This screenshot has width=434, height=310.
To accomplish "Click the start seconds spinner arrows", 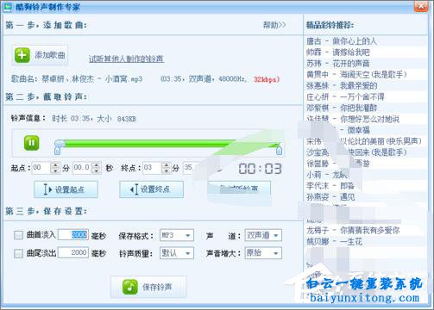I will (x=97, y=168).
